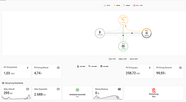Click the PV Ertrag heute label
This screenshot has height=102, width=186.
point(10,67)
